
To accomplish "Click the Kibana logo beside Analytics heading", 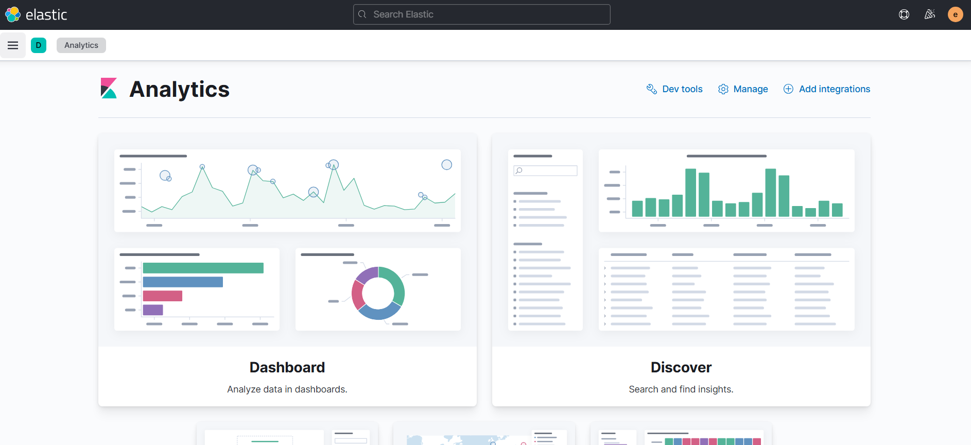I will [x=109, y=88].
